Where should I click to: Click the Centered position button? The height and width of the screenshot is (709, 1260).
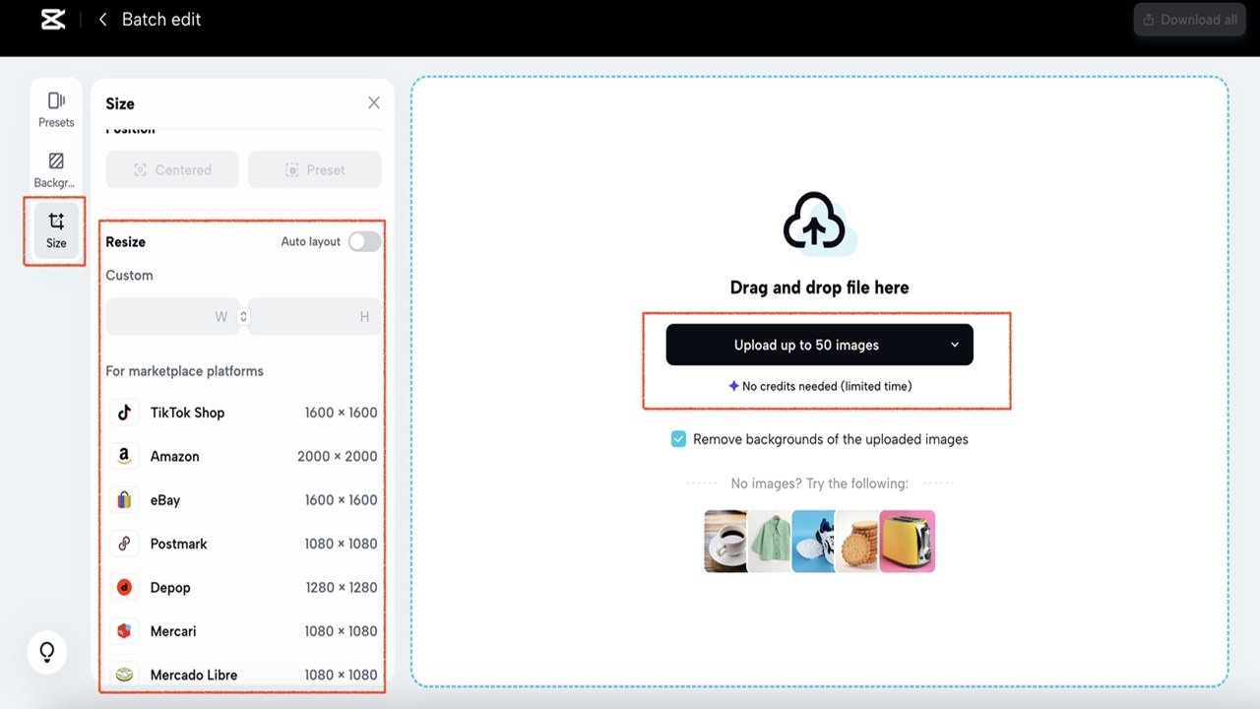[x=171, y=169]
